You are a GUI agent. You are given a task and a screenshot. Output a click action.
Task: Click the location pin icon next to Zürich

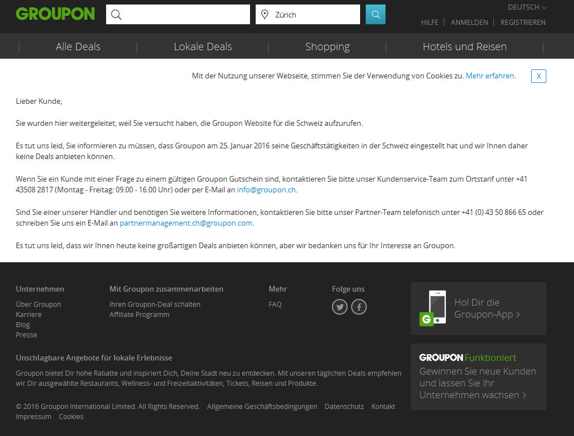coord(265,15)
